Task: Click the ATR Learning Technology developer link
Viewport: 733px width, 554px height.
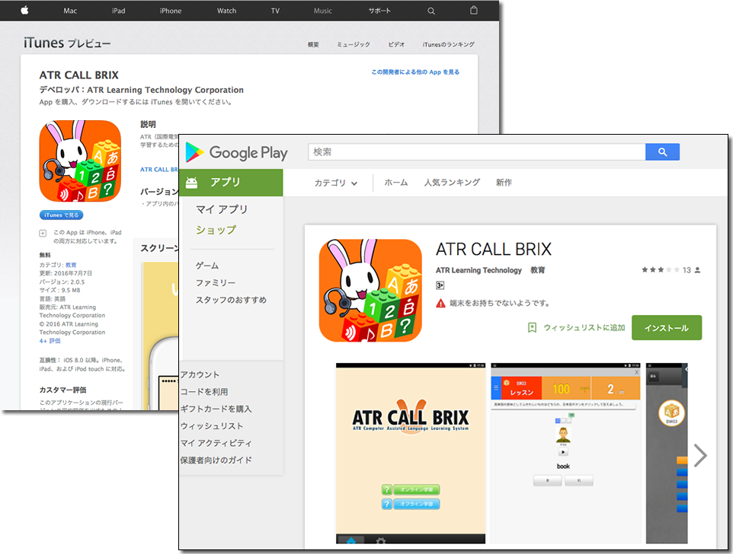Action: (479, 270)
